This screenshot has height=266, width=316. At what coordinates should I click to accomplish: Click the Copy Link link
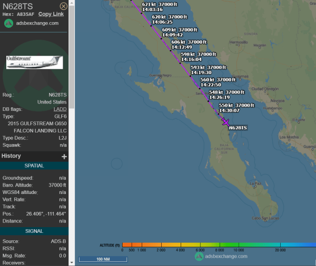[x=52, y=14]
